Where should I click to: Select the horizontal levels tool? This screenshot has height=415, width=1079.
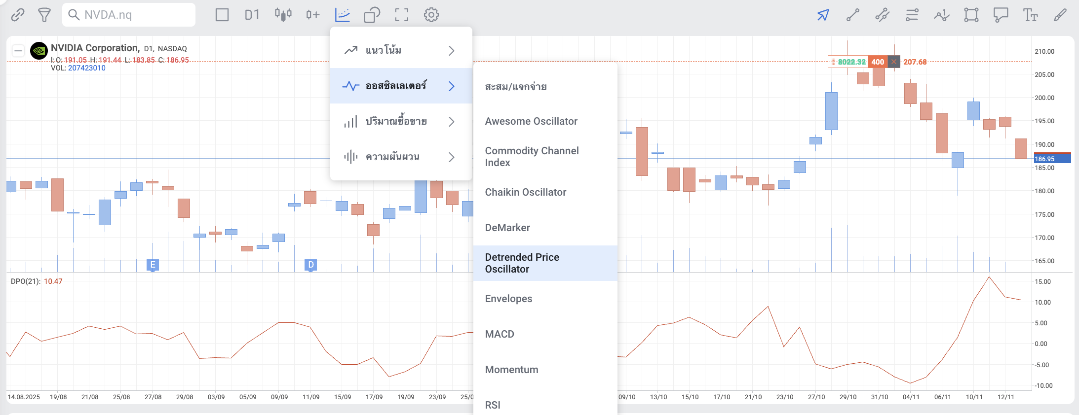[912, 15]
